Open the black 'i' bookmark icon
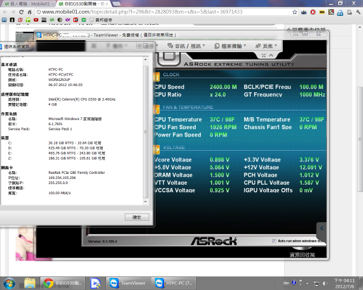This screenshot has width=363, height=290. [12, 20]
